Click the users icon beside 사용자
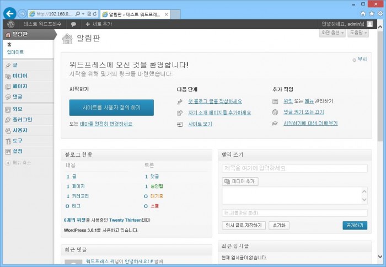The height and width of the screenshot is (267, 386). (8, 131)
